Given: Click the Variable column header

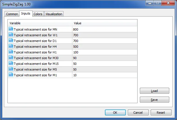Looking at the screenshot, I should tap(40, 23).
